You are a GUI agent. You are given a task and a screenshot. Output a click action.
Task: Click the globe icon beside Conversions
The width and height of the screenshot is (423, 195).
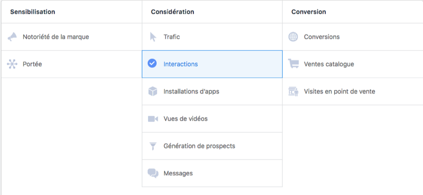point(293,37)
